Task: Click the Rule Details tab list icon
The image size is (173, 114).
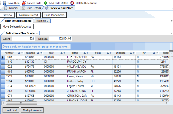Action: [23, 8]
